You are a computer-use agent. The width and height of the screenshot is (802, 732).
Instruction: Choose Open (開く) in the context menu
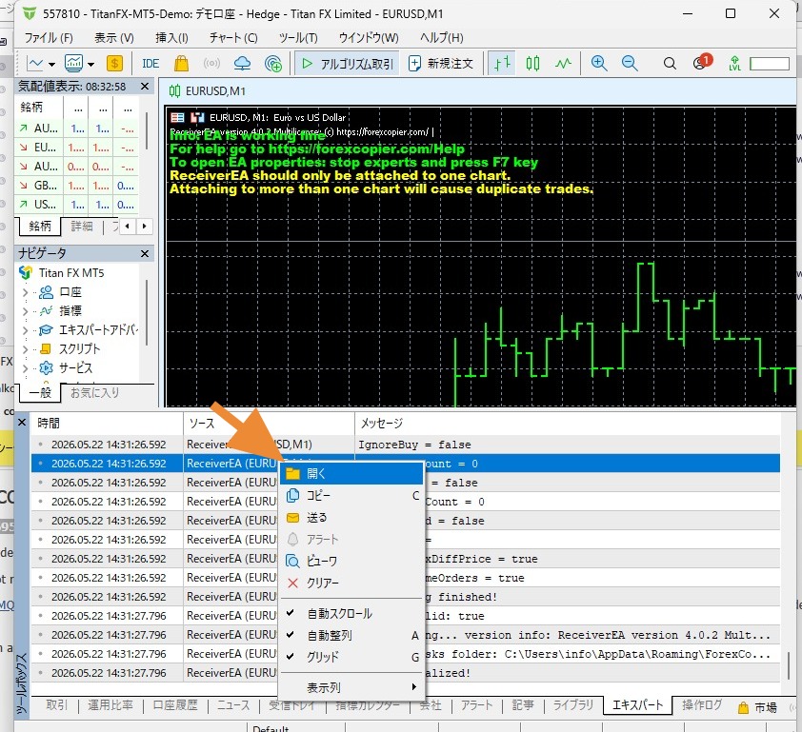tap(351, 474)
